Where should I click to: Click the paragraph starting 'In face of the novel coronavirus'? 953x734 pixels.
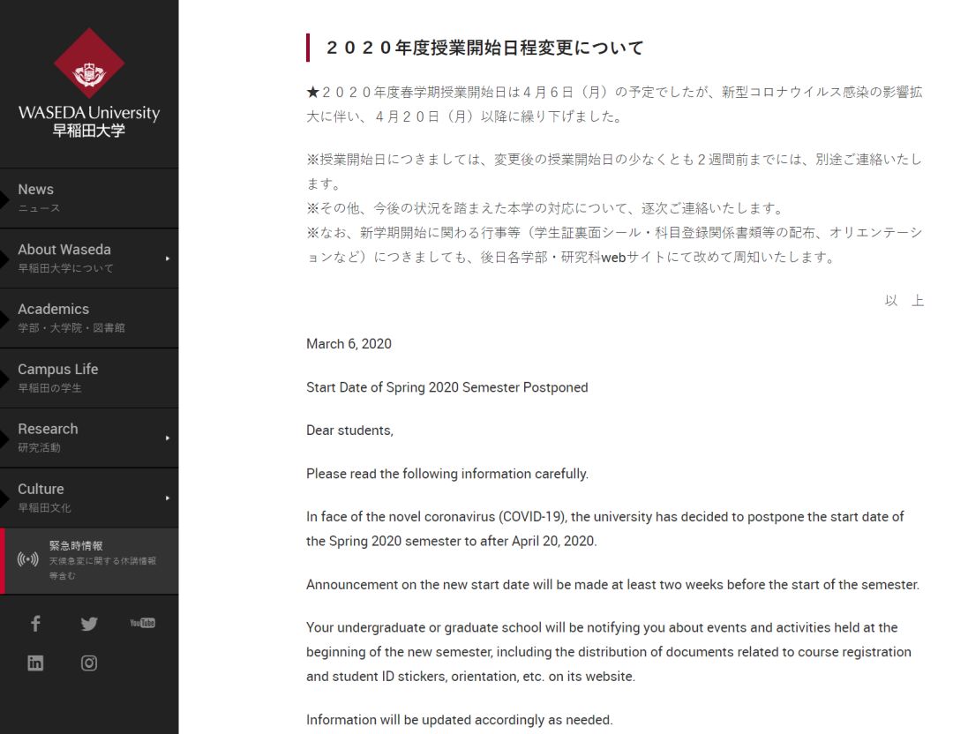click(605, 528)
